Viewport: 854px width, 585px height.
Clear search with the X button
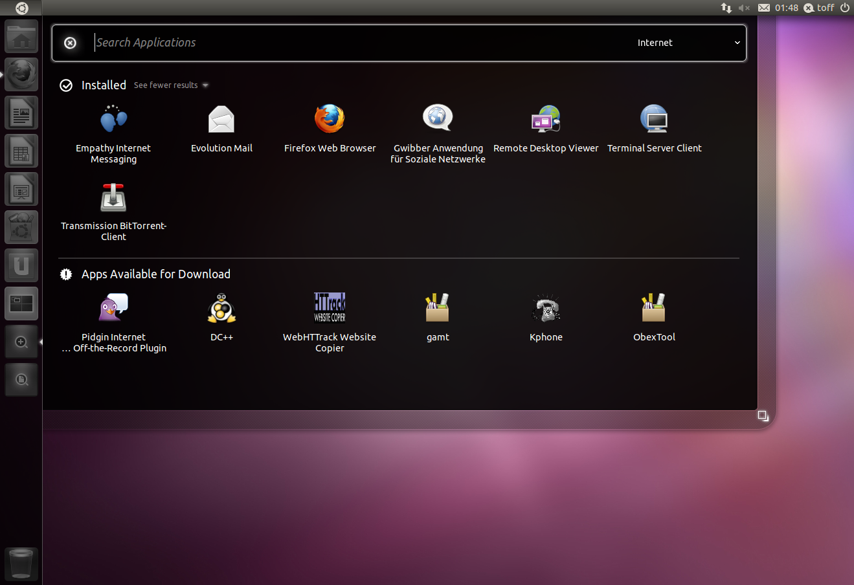point(70,43)
